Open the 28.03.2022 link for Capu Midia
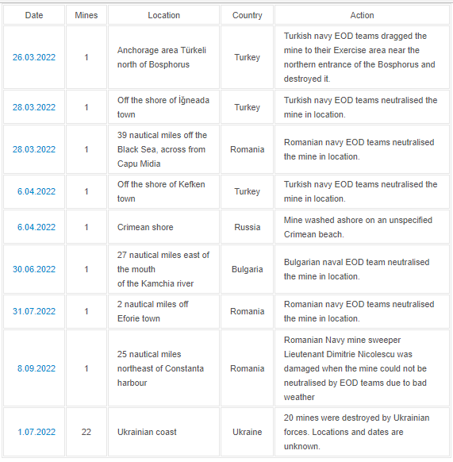Viewport: 453px width, 462px height. [34, 149]
